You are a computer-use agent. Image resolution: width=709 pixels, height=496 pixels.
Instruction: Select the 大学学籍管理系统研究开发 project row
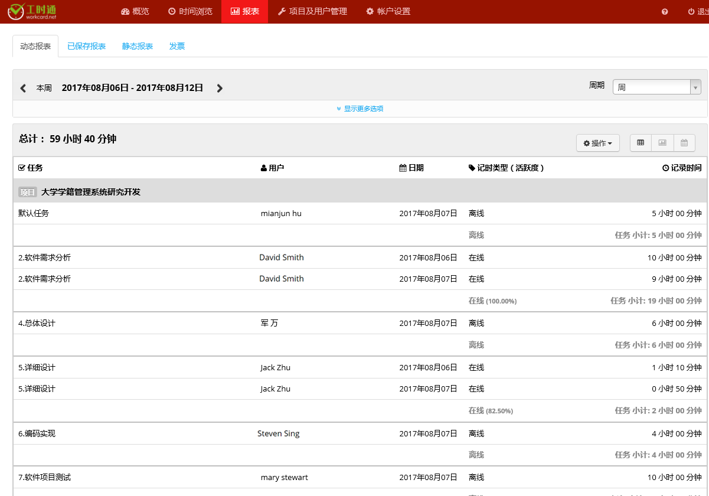[x=90, y=192]
